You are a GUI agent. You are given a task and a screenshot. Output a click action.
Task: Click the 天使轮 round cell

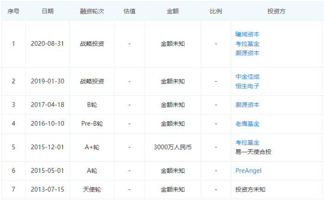(x=92, y=189)
